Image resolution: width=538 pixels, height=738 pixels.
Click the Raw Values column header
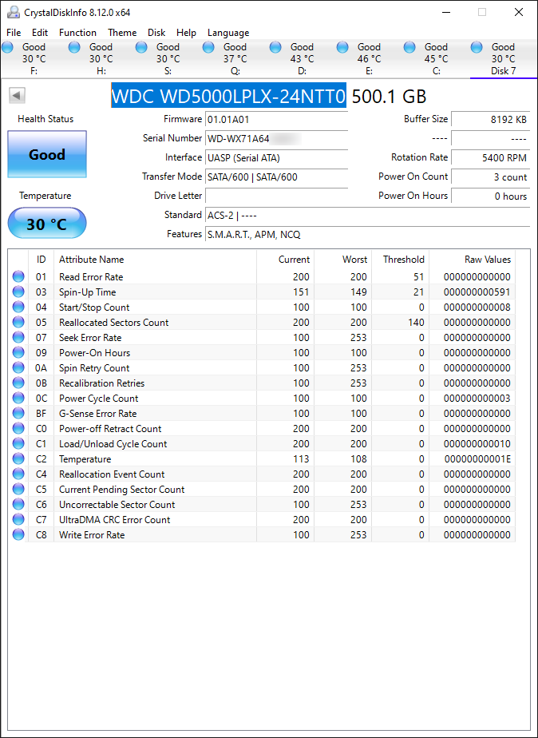(x=487, y=260)
